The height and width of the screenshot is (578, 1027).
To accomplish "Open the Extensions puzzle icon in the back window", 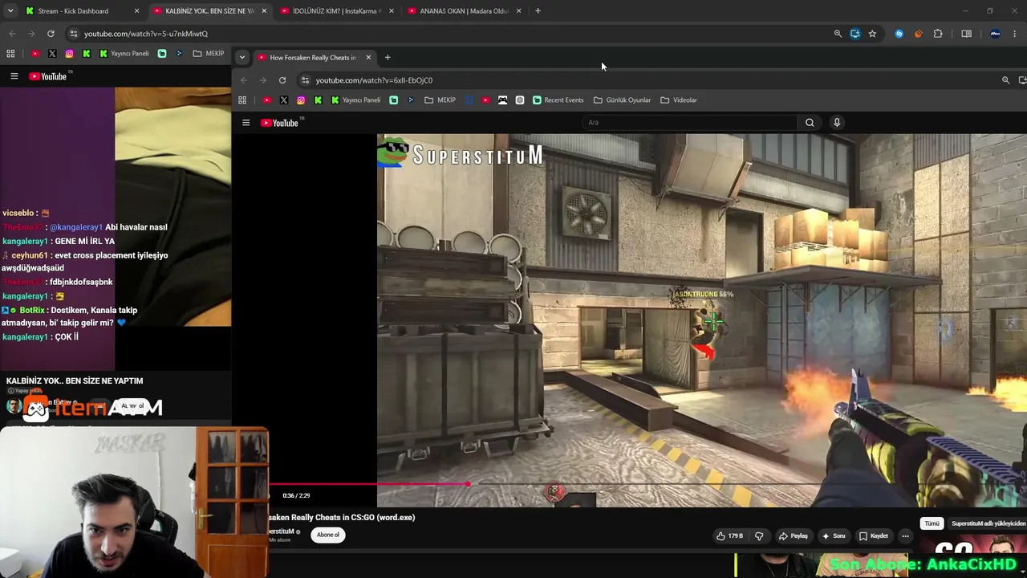I will click(938, 34).
